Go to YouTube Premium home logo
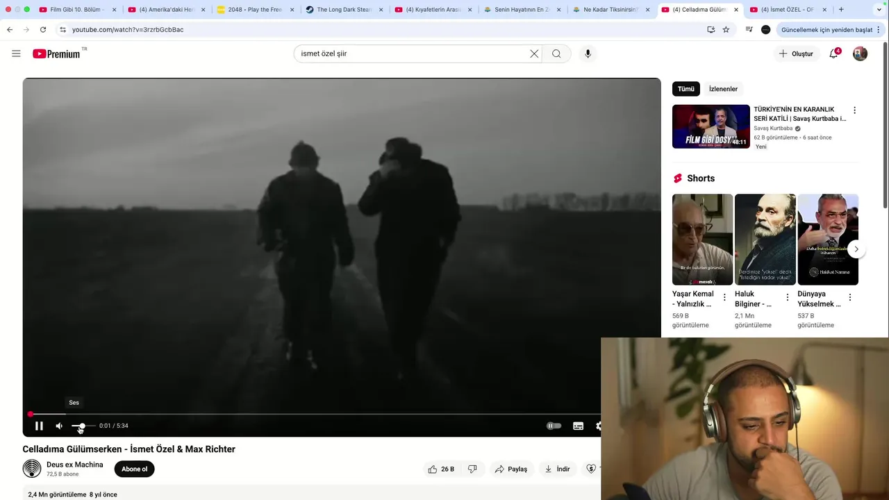 point(57,53)
